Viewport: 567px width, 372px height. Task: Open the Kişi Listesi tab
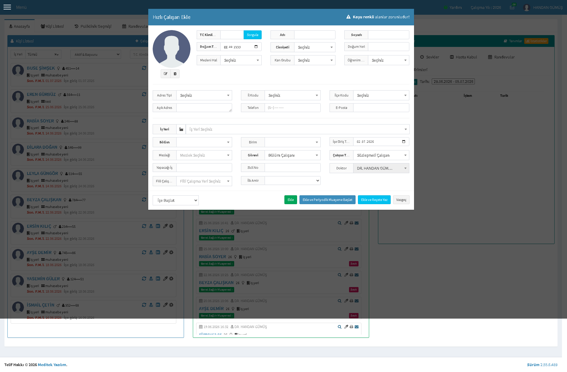(x=52, y=26)
